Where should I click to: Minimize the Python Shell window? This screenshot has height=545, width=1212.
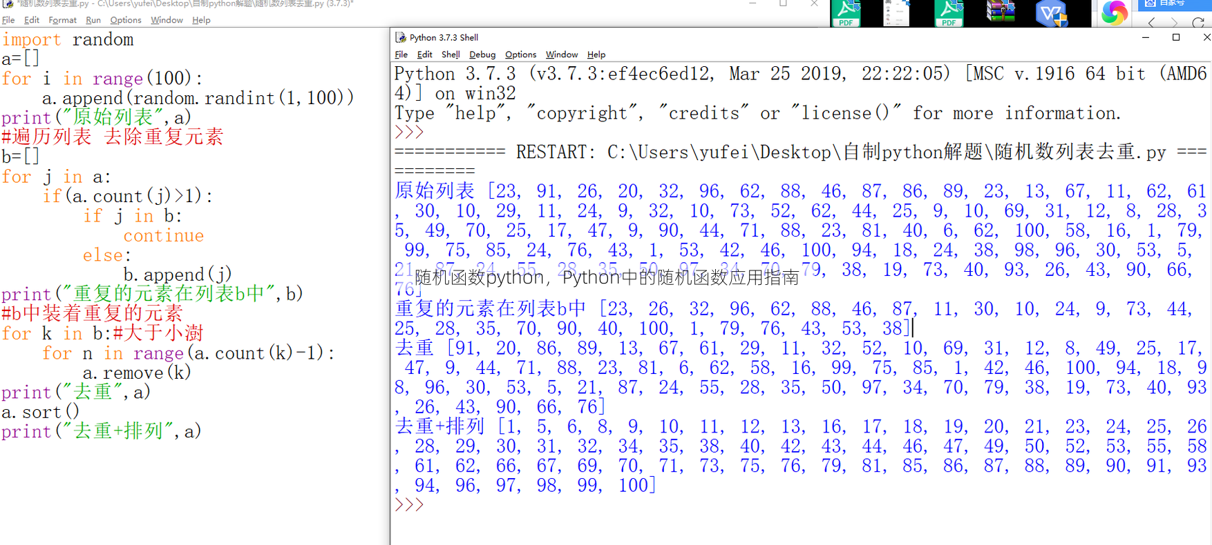(x=1146, y=37)
